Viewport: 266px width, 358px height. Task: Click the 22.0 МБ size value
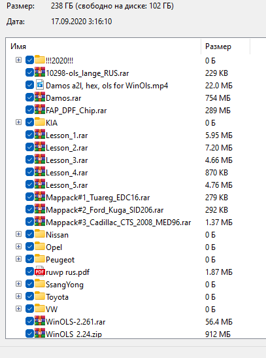218,86
